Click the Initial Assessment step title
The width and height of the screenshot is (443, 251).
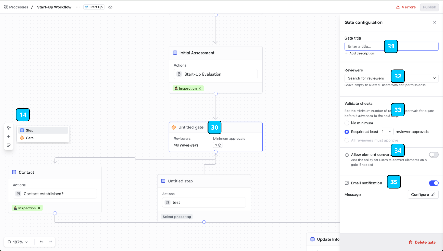coord(197,53)
